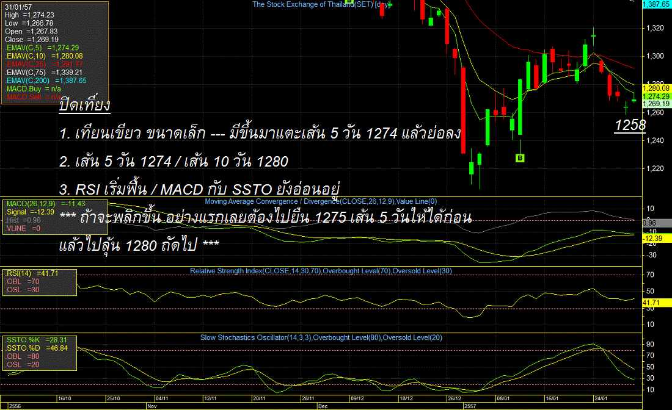The height and width of the screenshot is (410, 672).
Task: Click the 16/01 date on the time axis
Action: (552, 398)
